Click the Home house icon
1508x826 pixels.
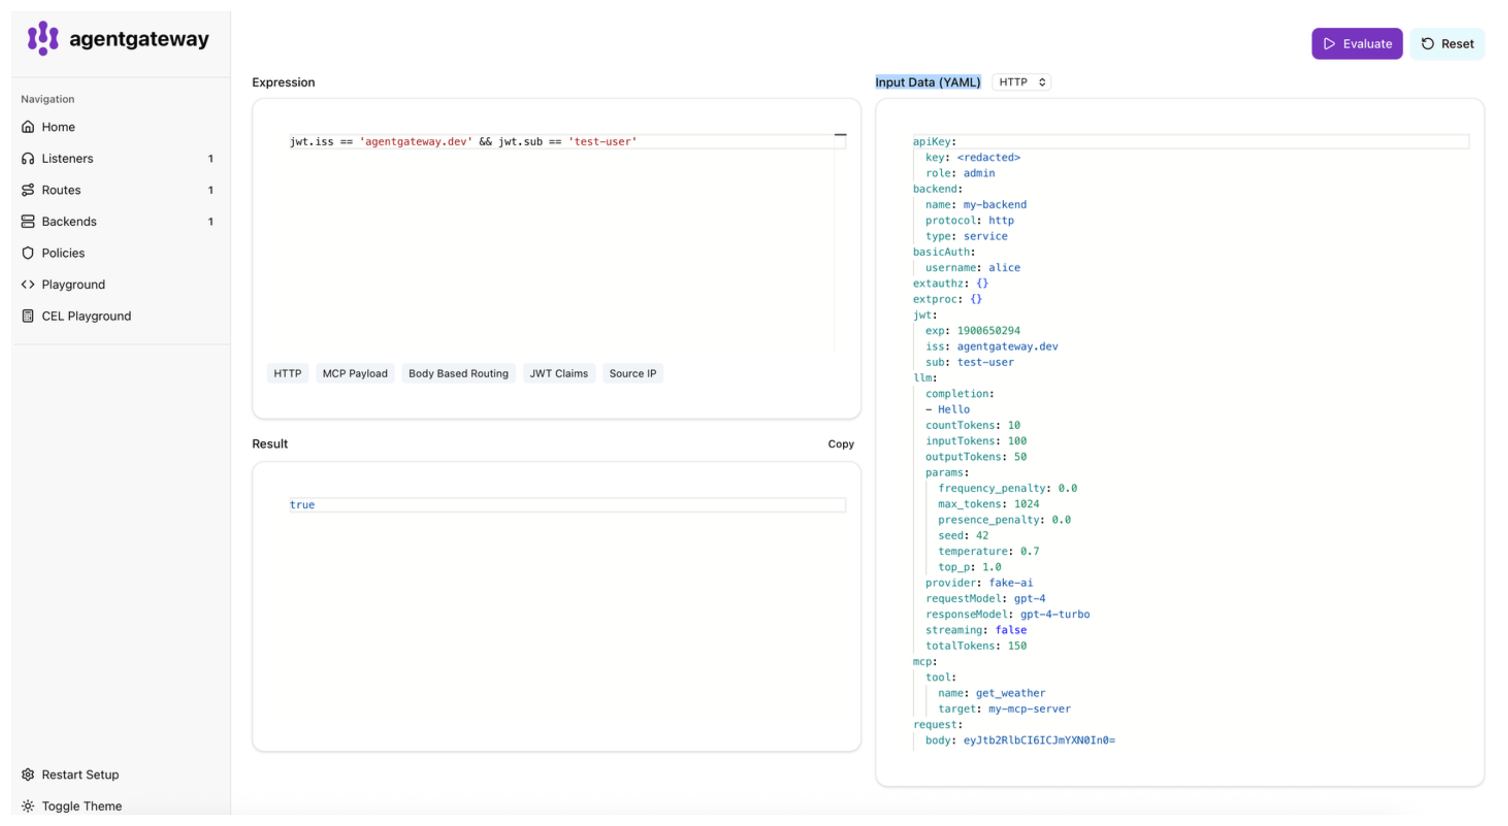point(28,127)
